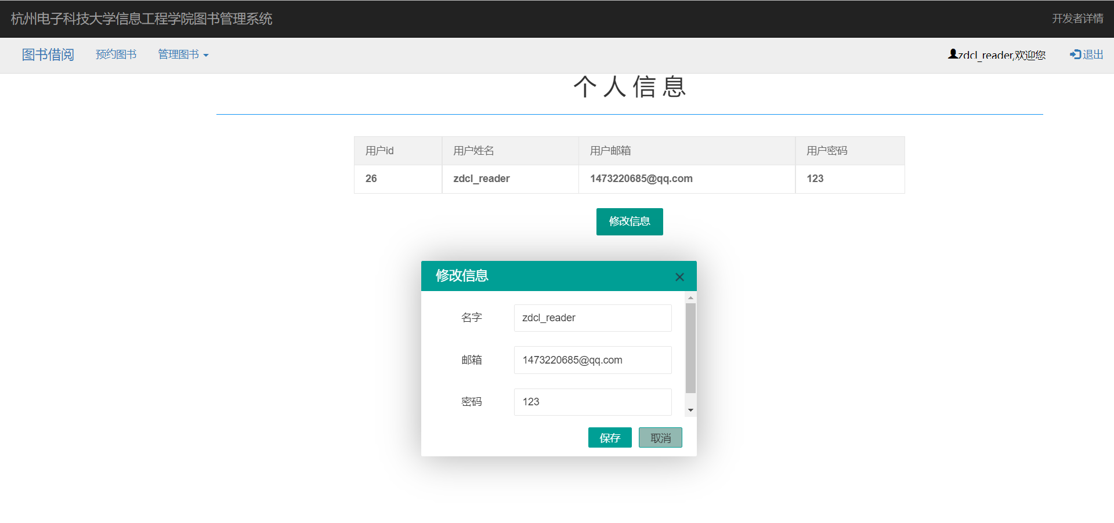Focus the 密码 input field
Image resolution: width=1114 pixels, height=523 pixels.
coord(592,402)
